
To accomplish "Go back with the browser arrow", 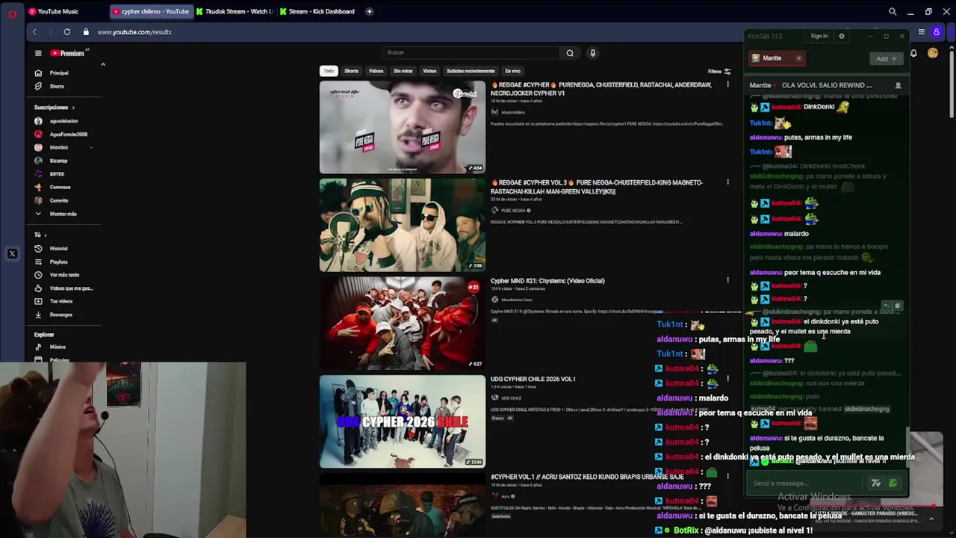I will coord(34,32).
